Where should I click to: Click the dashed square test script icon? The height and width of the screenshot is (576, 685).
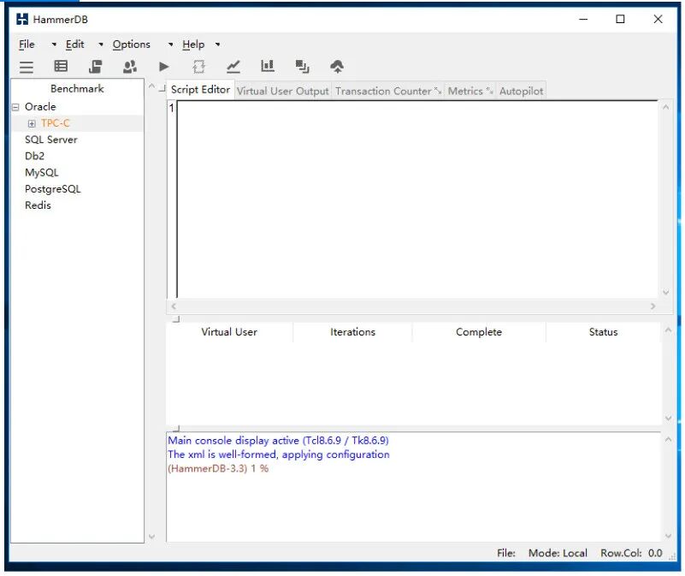[198, 67]
